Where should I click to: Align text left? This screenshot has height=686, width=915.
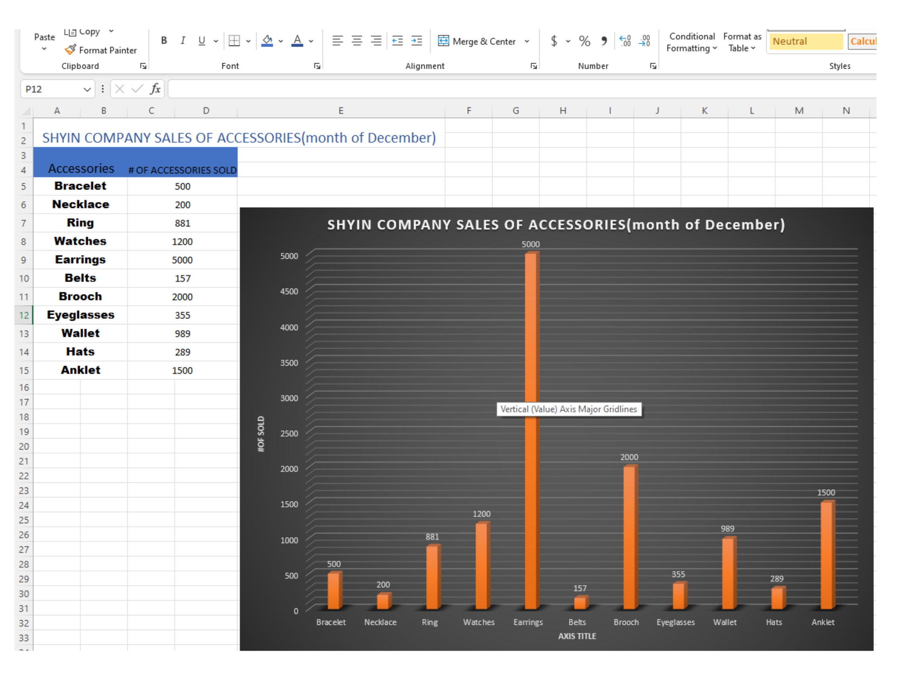pos(338,40)
